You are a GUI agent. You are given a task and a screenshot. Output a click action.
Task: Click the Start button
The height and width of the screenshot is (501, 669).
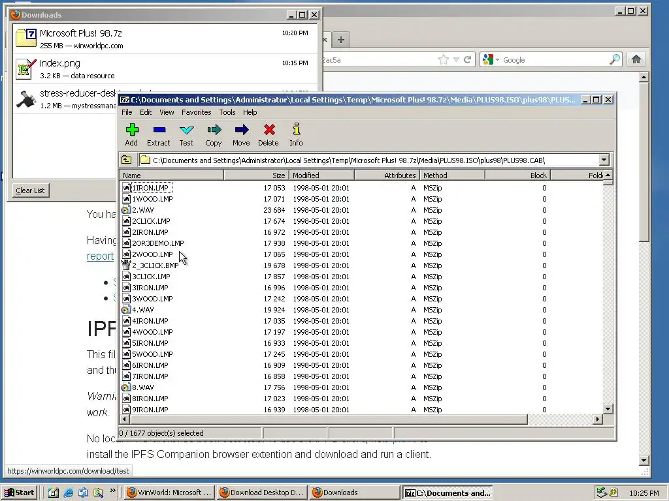(20, 493)
